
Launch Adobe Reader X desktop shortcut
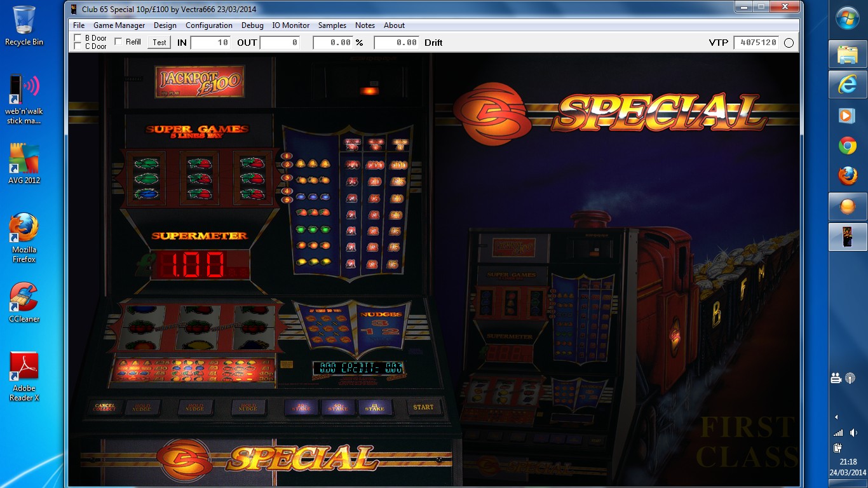pyautogui.click(x=24, y=376)
